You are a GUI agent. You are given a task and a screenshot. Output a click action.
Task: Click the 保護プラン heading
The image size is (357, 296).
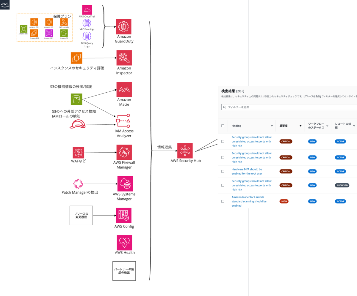coord(62,16)
